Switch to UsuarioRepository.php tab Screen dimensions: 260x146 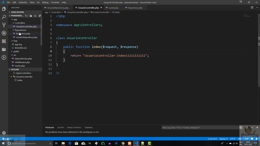coord(58,8)
